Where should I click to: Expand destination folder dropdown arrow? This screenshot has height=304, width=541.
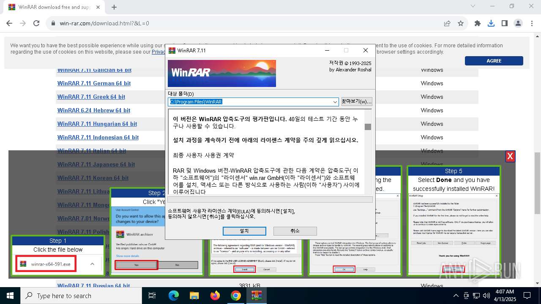[x=335, y=102]
